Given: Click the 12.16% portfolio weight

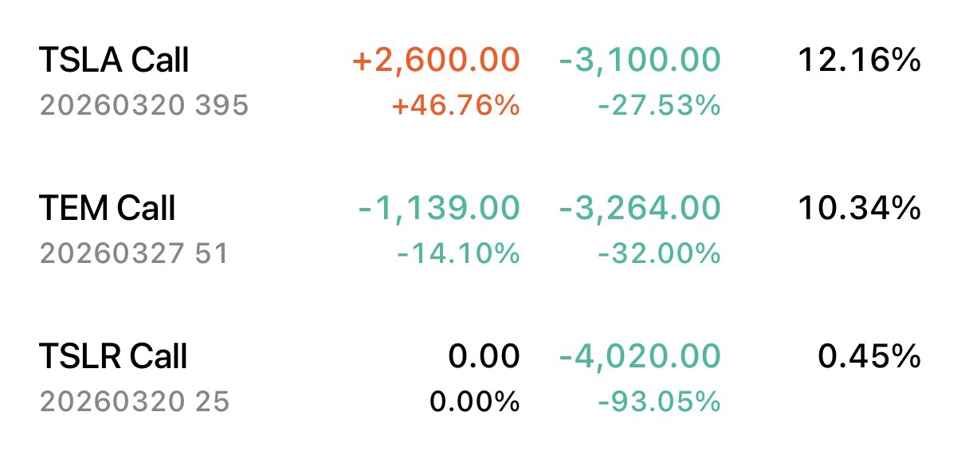Looking at the screenshot, I should (x=859, y=61).
